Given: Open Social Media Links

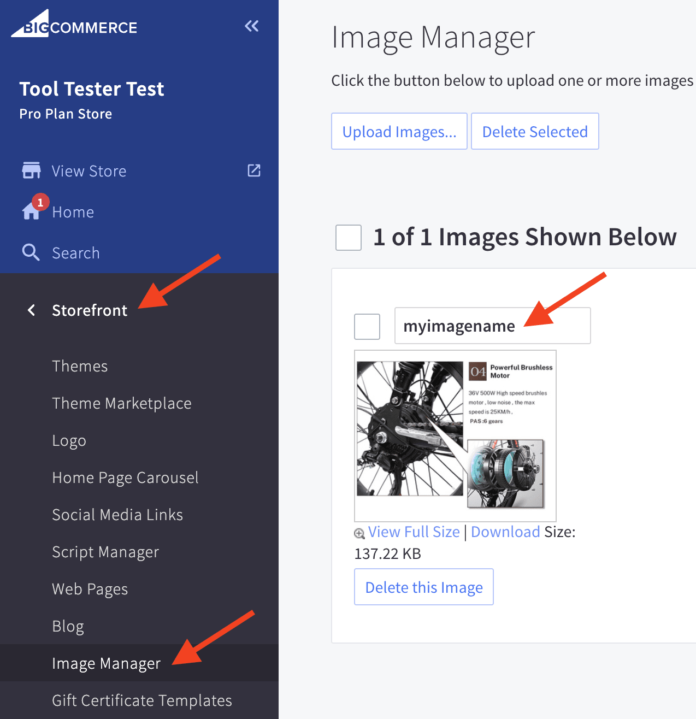Looking at the screenshot, I should click(117, 515).
